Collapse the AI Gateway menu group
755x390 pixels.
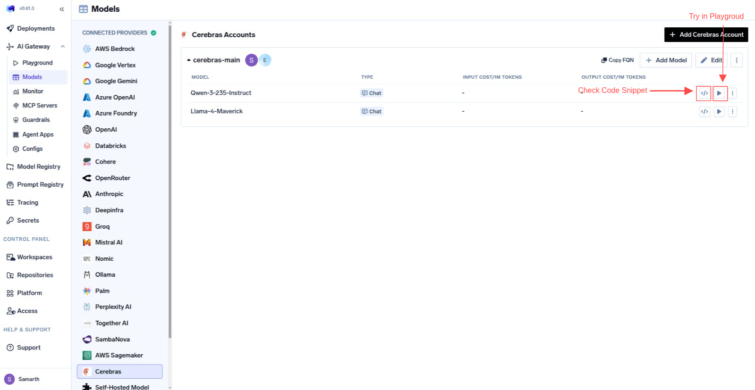coord(63,47)
